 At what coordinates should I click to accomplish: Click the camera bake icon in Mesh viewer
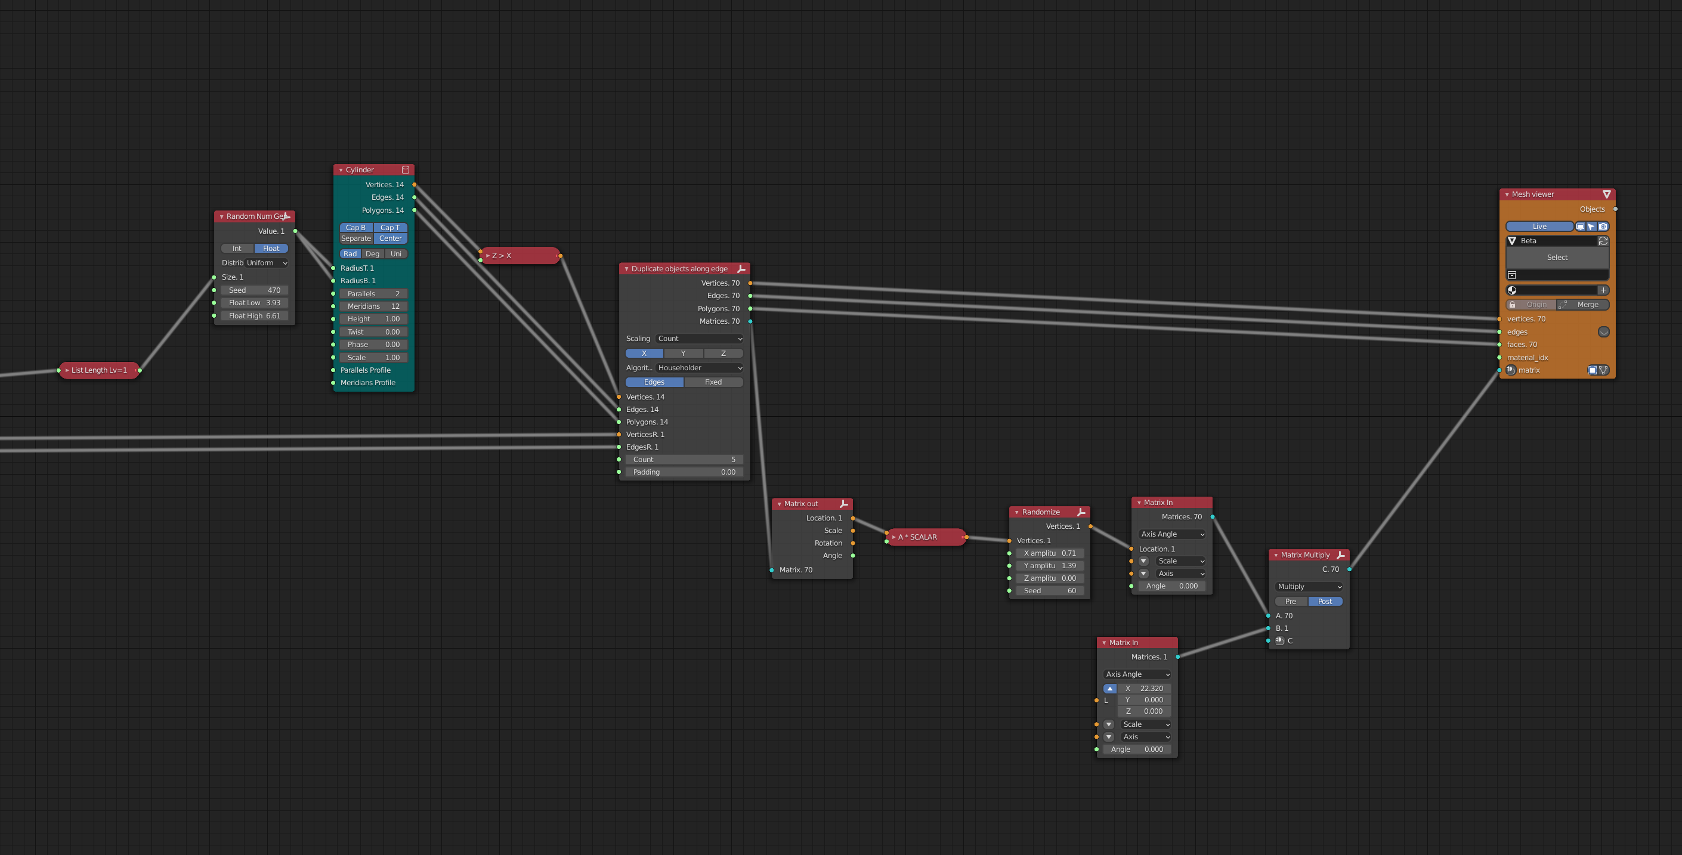coord(1603,227)
